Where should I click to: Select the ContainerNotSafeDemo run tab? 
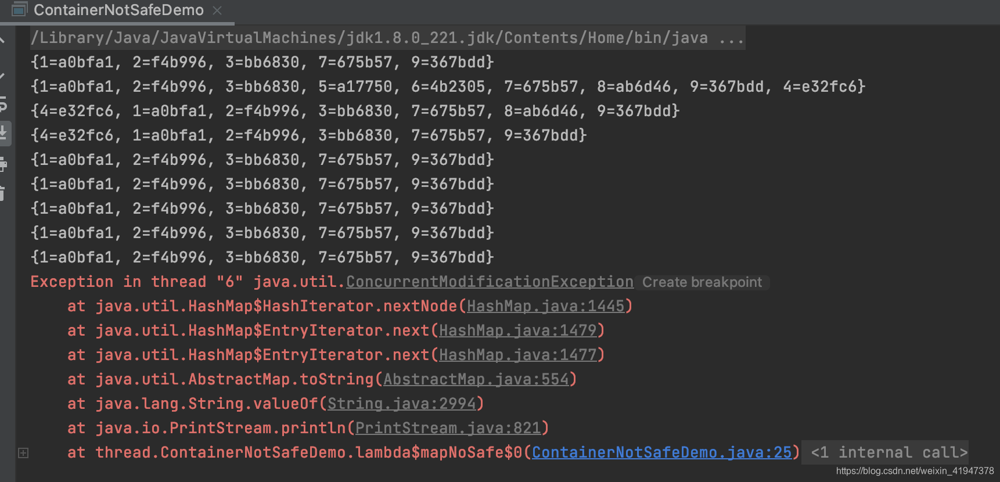(x=118, y=10)
